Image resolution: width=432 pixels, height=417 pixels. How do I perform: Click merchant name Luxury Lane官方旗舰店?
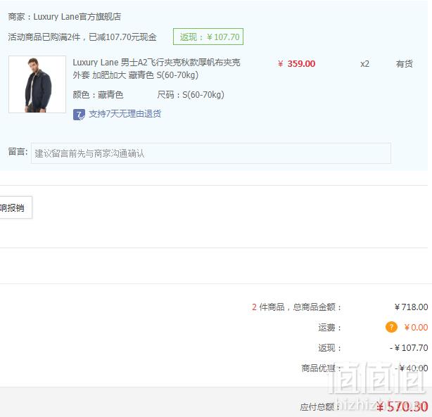click(77, 17)
